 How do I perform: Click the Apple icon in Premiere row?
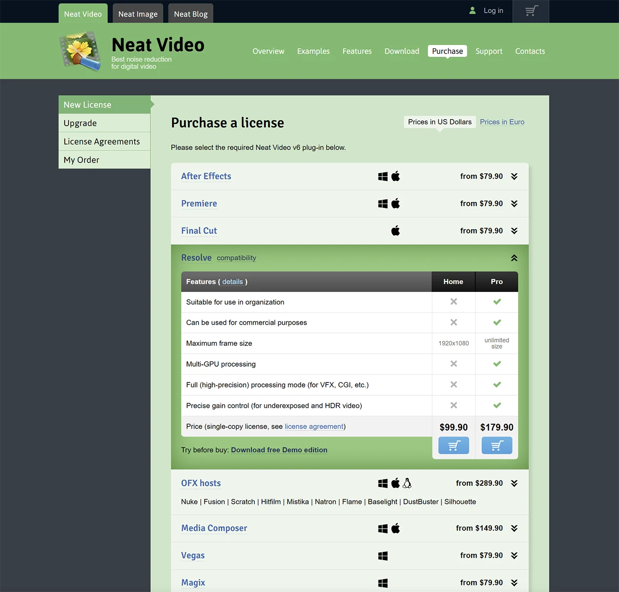tap(396, 203)
